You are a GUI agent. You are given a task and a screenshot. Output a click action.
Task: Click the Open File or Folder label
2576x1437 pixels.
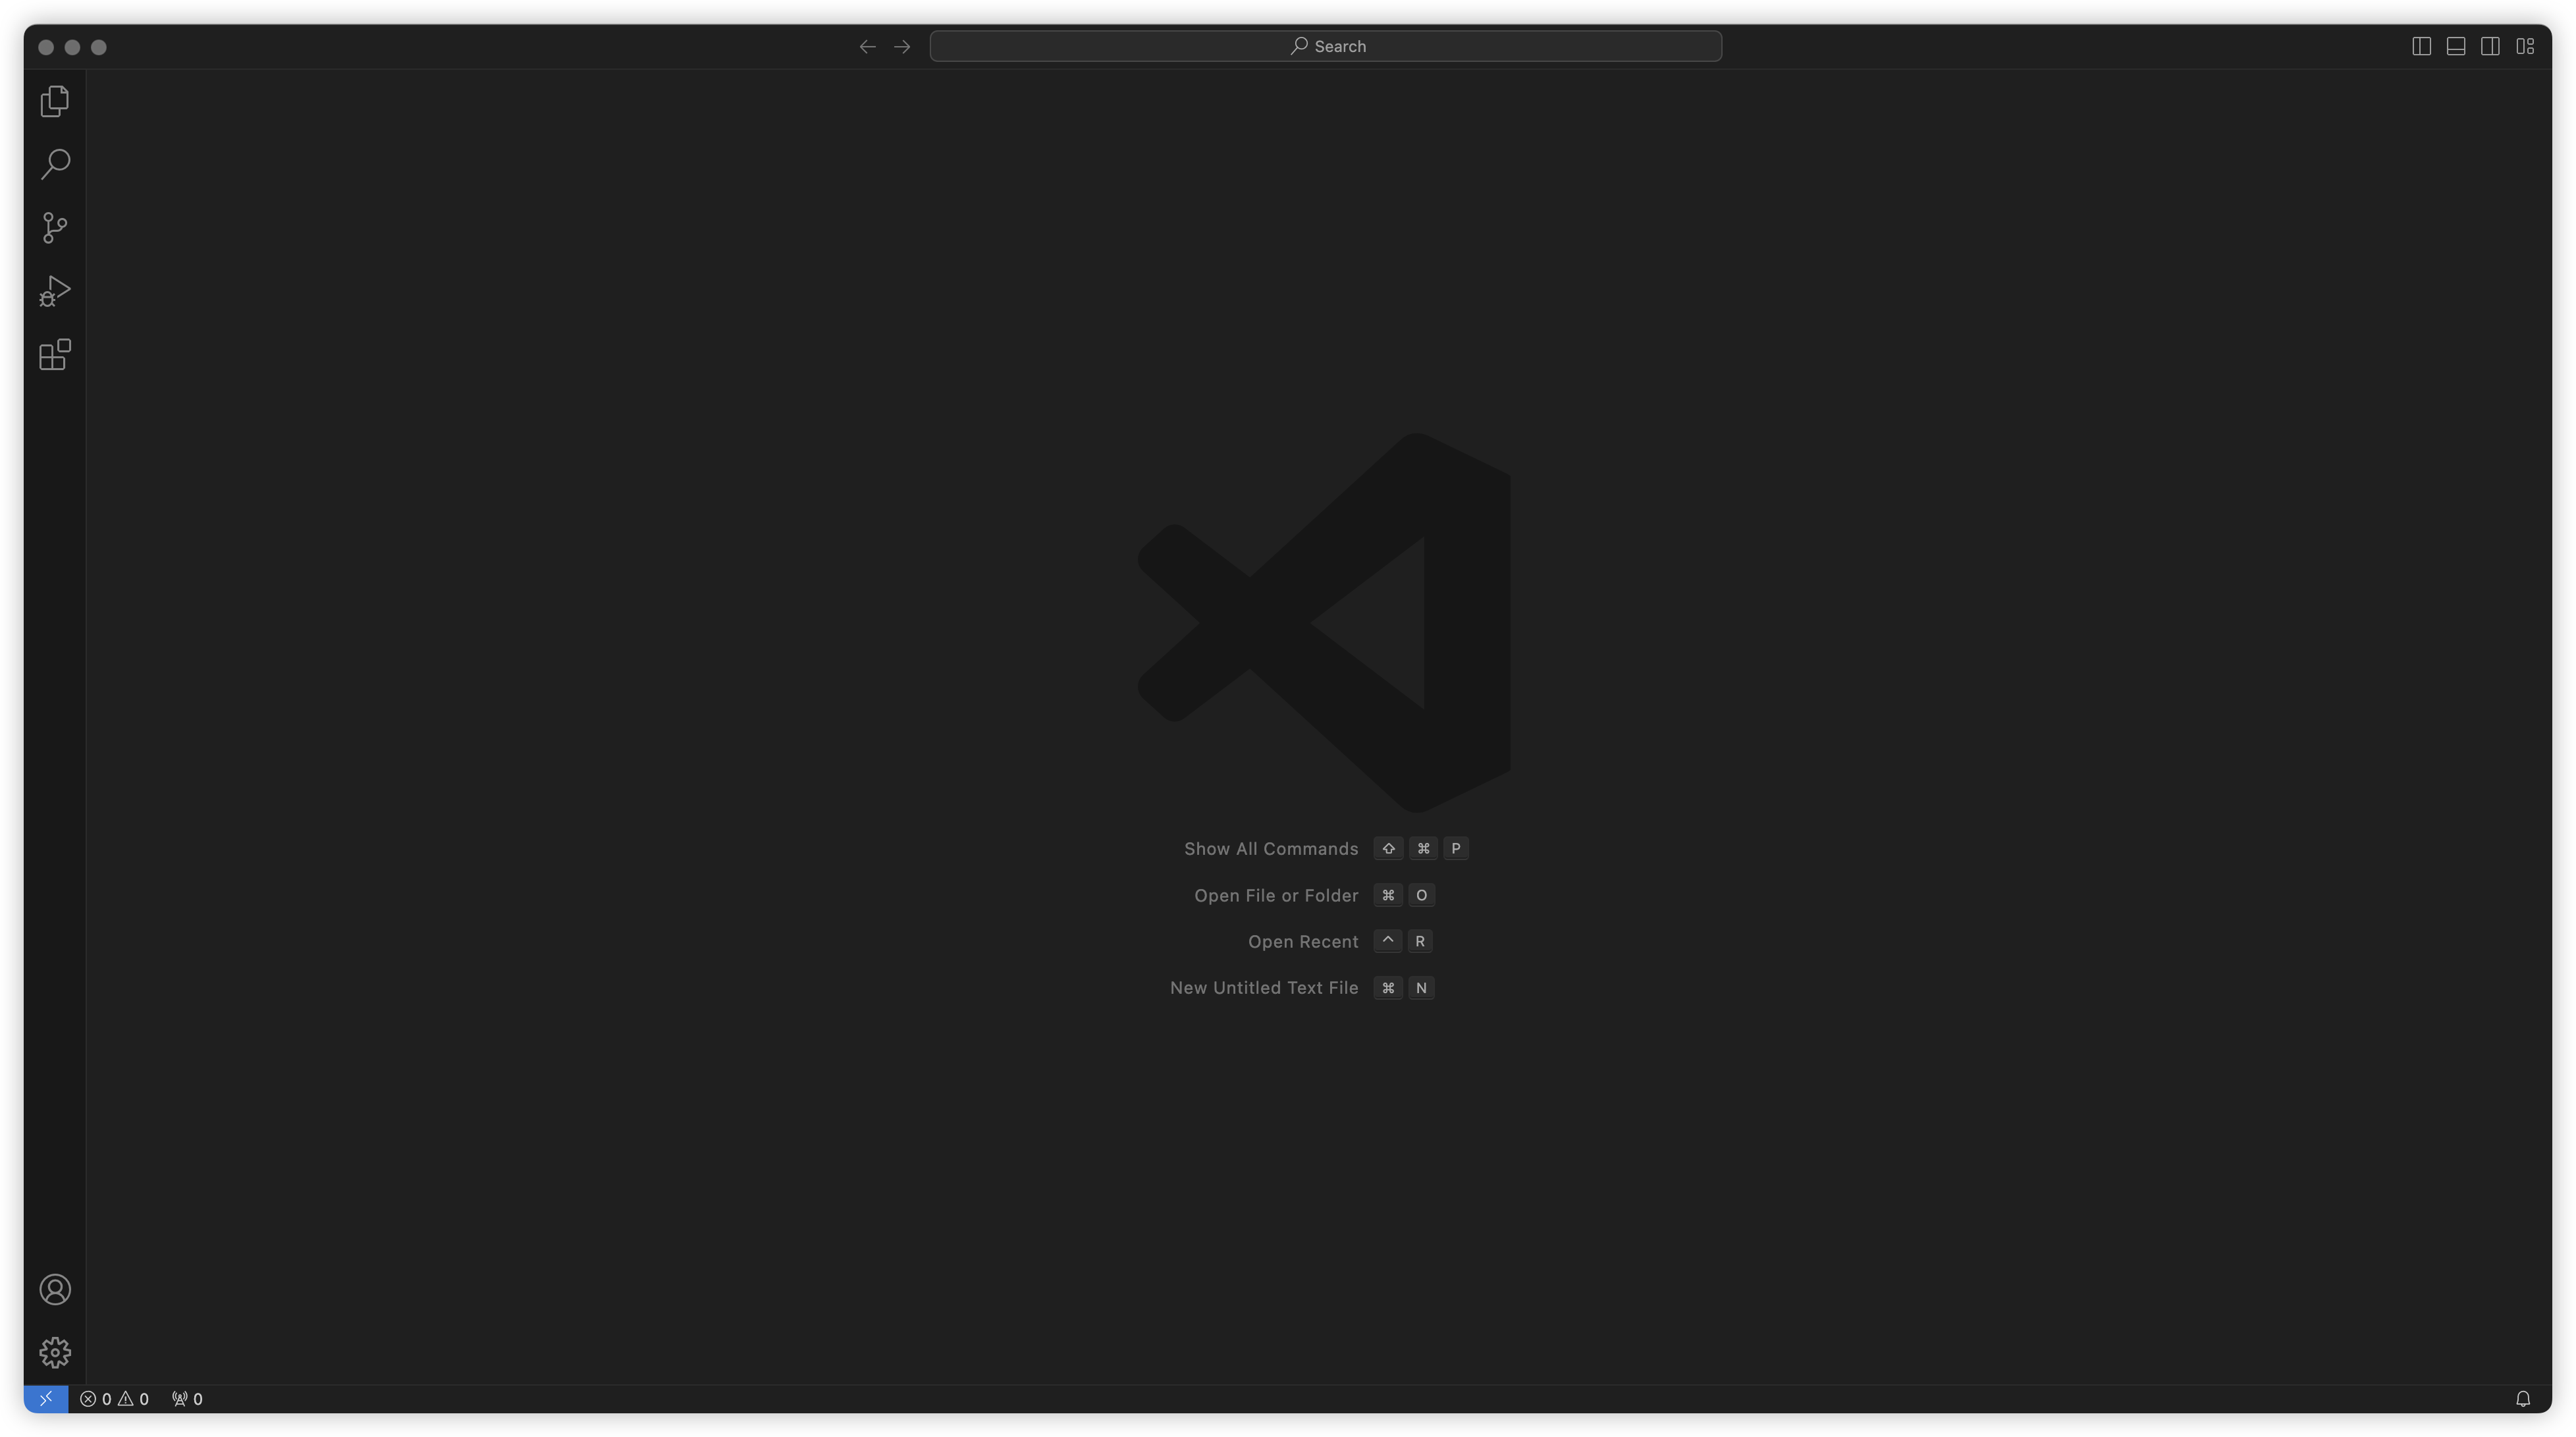click(x=1276, y=895)
